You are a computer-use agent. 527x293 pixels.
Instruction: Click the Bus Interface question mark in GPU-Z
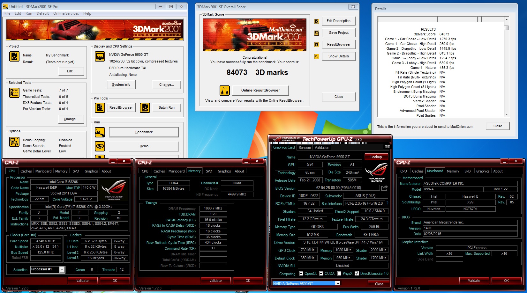click(388, 203)
